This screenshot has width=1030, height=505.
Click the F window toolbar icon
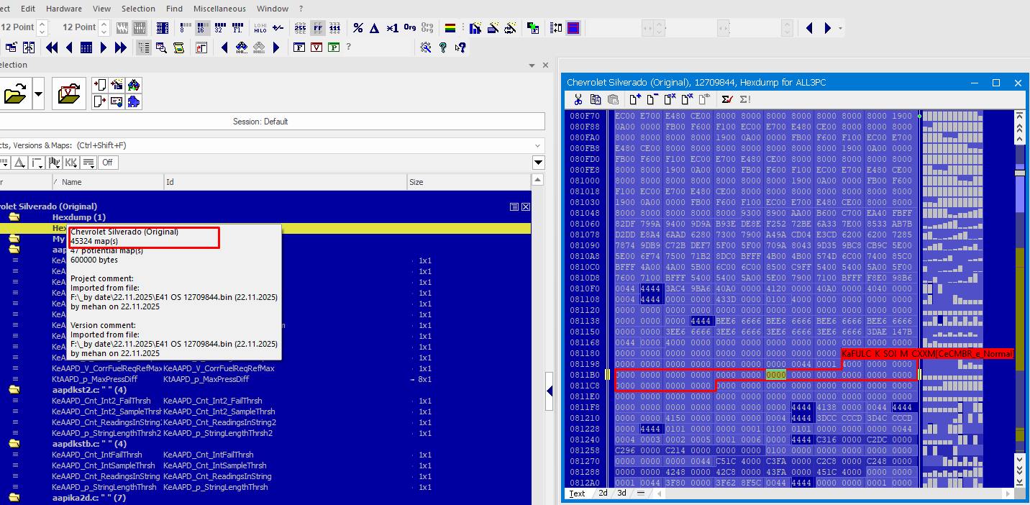coord(299,47)
